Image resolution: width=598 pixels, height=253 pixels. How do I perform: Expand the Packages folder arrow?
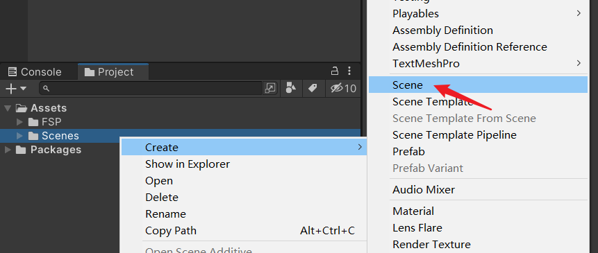(x=8, y=150)
